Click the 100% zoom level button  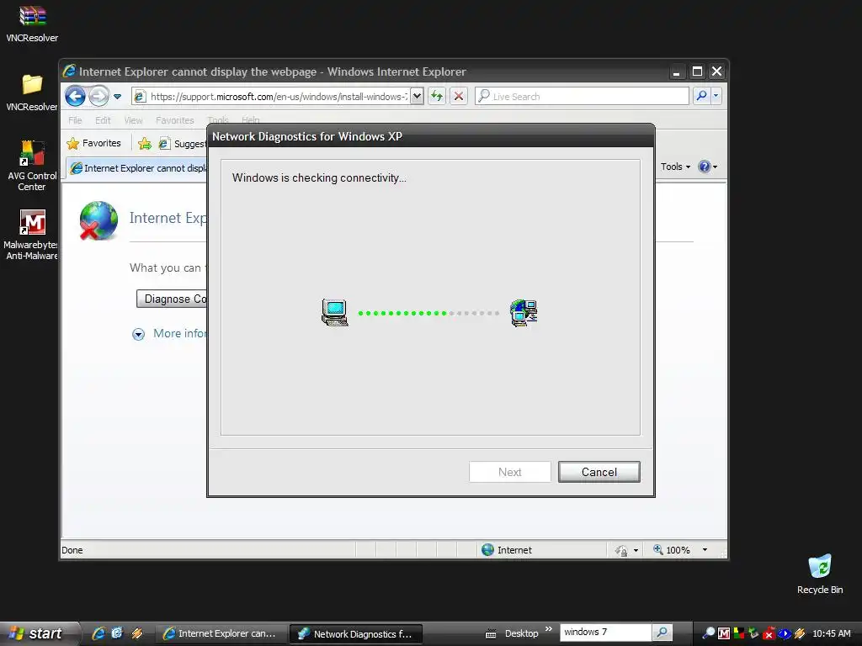click(671, 550)
